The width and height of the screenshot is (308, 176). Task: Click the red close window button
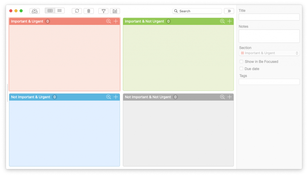point(11,11)
